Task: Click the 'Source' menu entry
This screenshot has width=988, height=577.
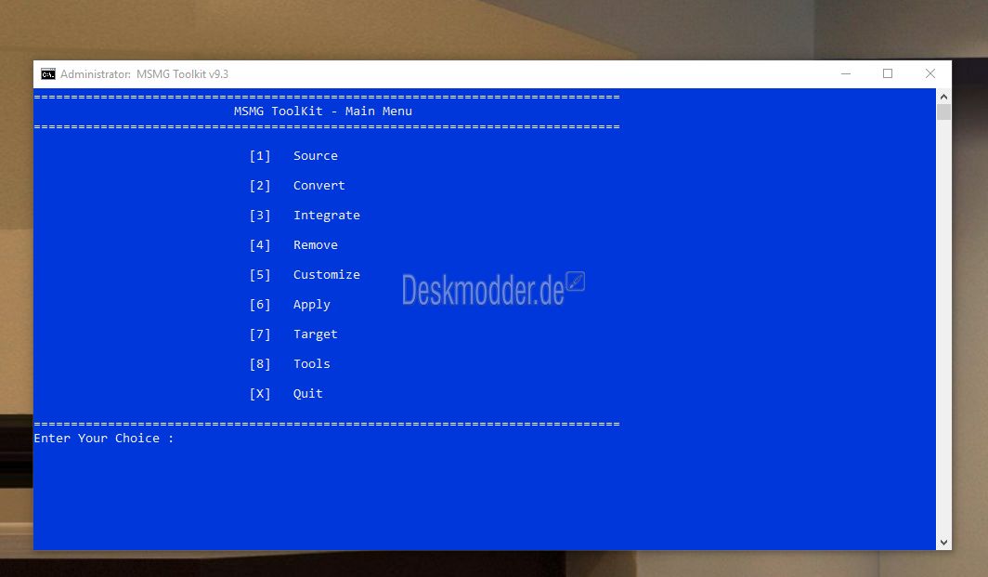Action: point(315,156)
